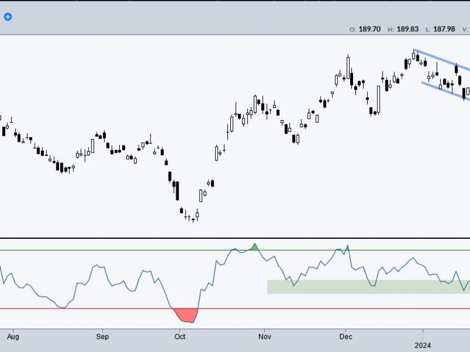This screenshot has width=470, height=352.
Task: Click the Aug label on the time axis
Action: pos(13,336)
